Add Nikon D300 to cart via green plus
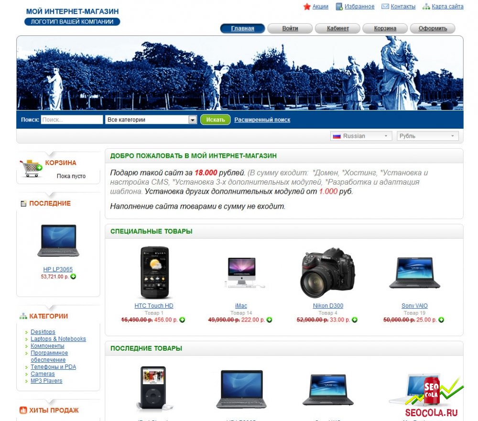 point(355,320)
